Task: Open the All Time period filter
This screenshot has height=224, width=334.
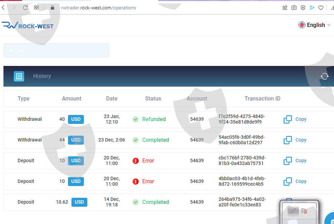Action: (x=57, y=50)
